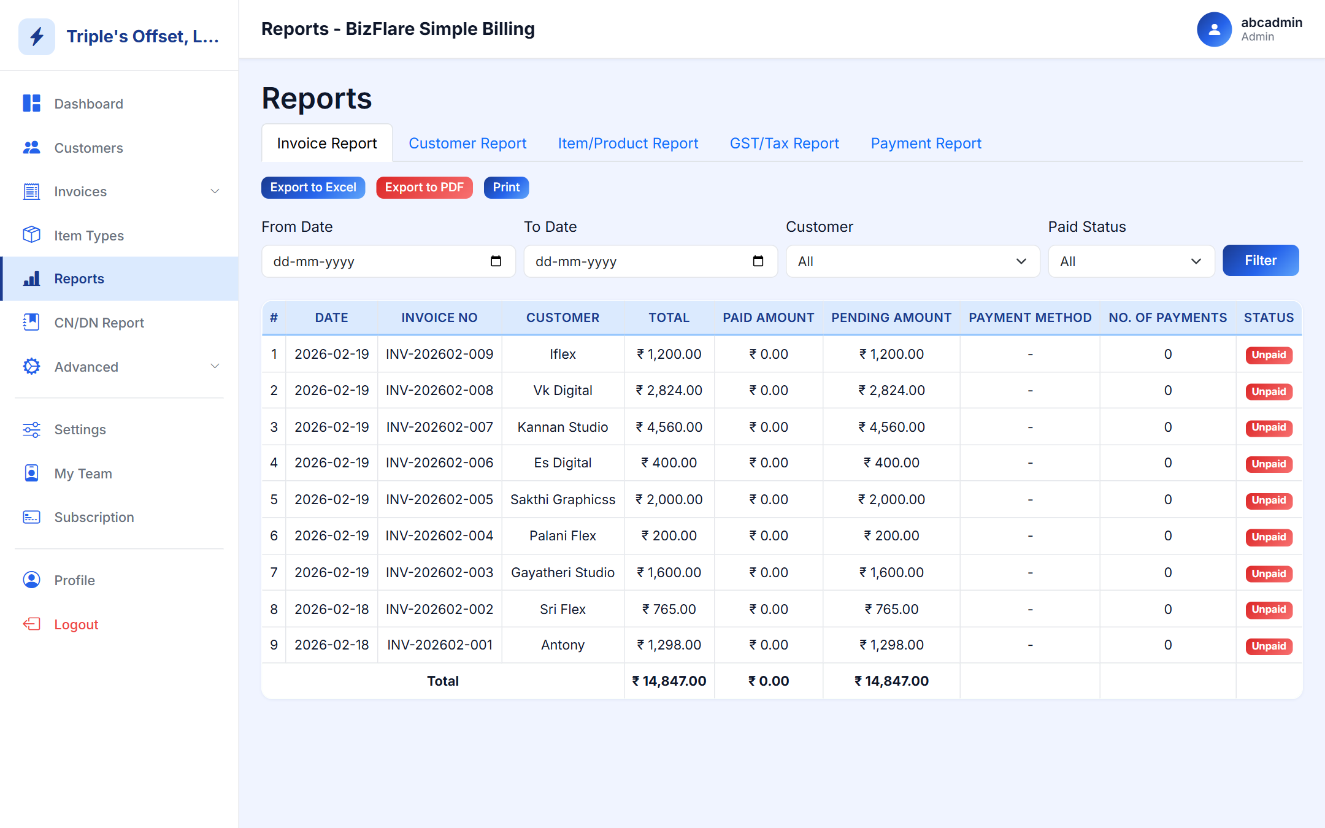Click the NO. OF PAYMENTS column header
This screenshot has width=1325, height=828.
(1167, 318)
